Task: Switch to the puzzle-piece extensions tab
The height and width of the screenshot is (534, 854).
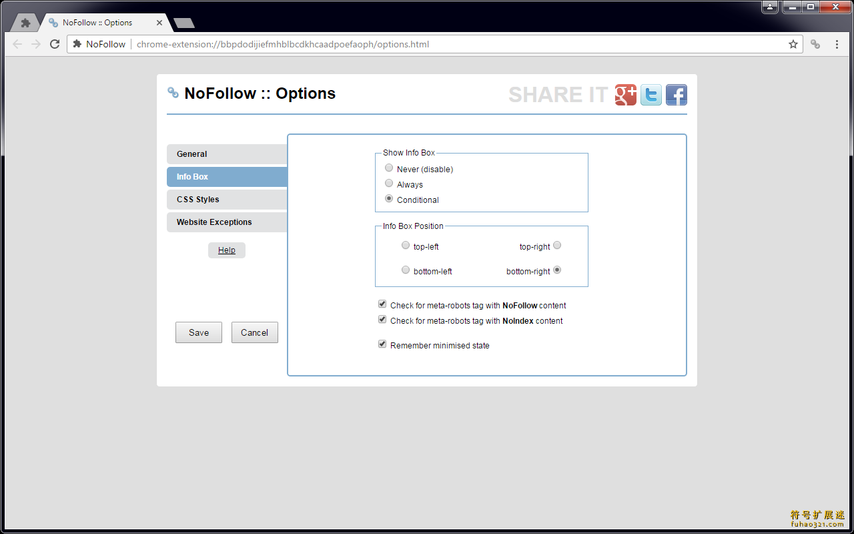Action: click(x=25, y=23)
